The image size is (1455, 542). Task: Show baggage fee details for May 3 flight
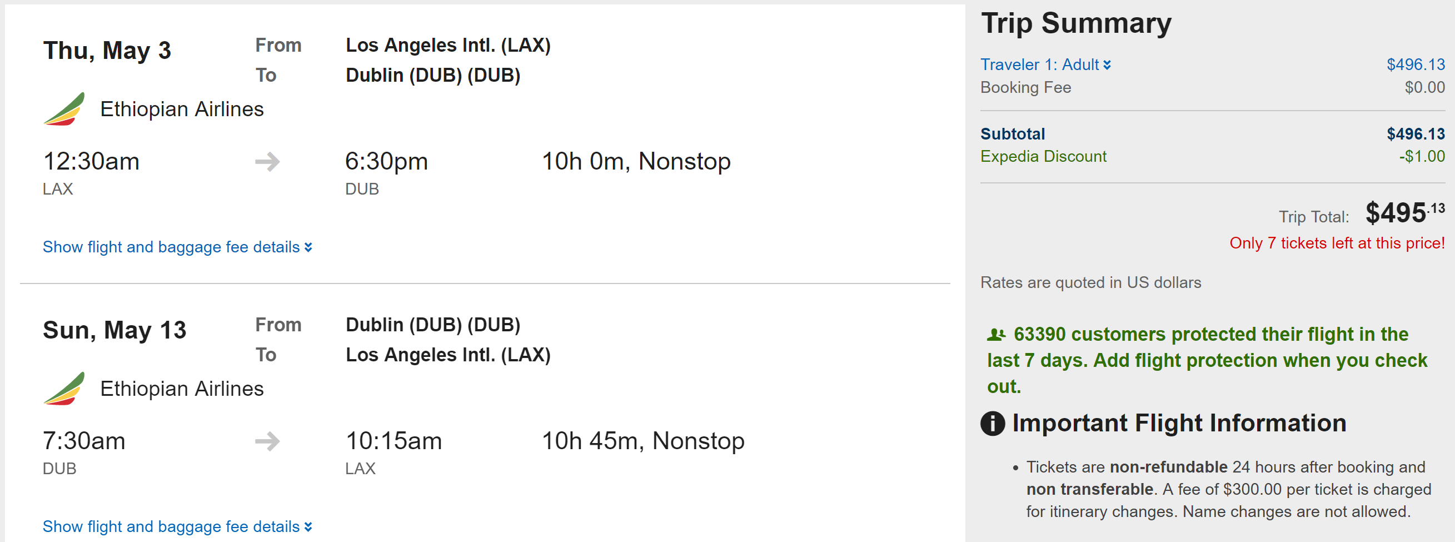pyautogui.click(x=177, y=247)
